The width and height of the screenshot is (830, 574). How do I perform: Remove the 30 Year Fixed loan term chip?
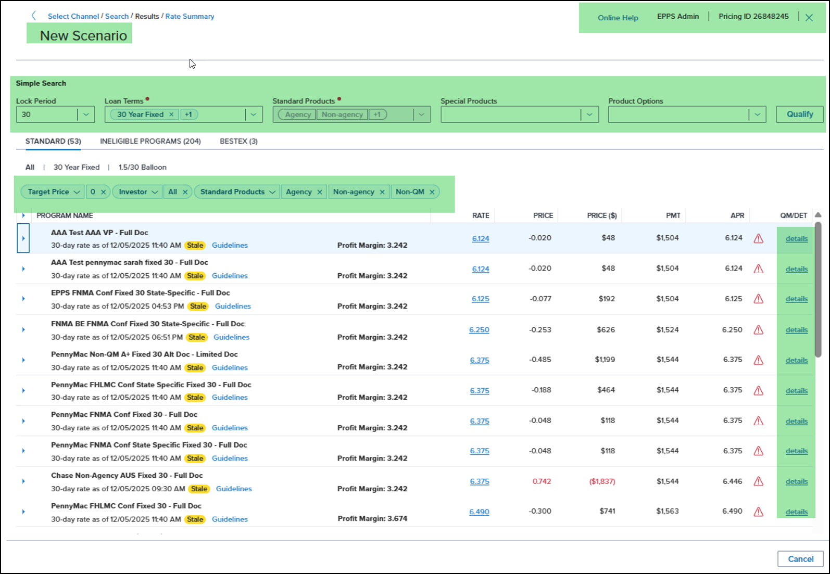coord(171,114)
